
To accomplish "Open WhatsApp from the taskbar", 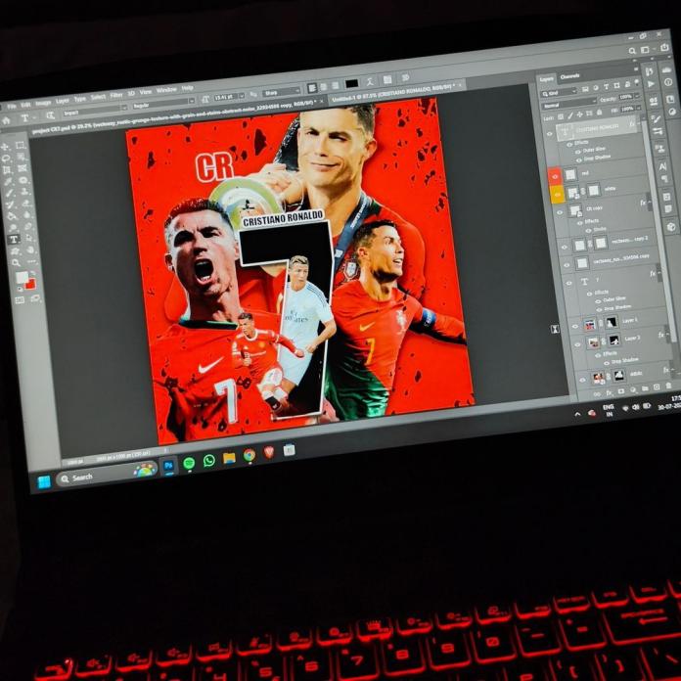I will click(x=209, y=461).
